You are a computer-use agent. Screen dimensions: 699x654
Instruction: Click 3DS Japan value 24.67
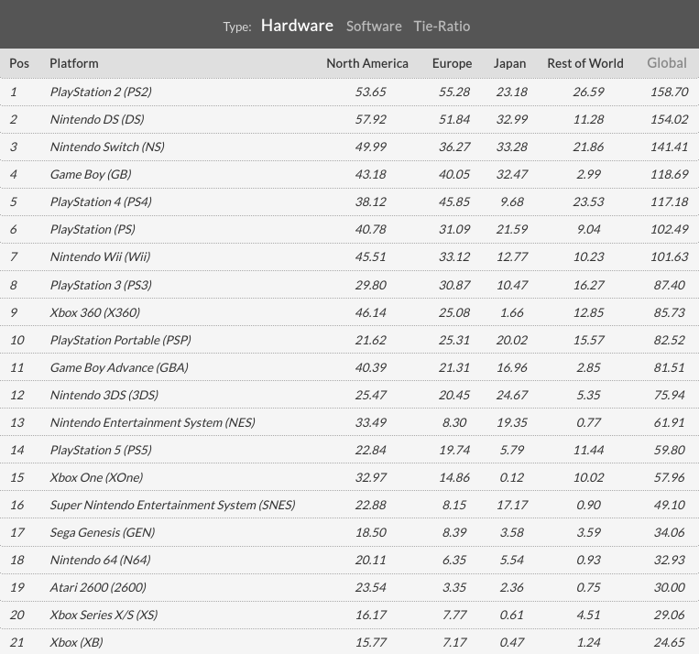click(512, 395)
